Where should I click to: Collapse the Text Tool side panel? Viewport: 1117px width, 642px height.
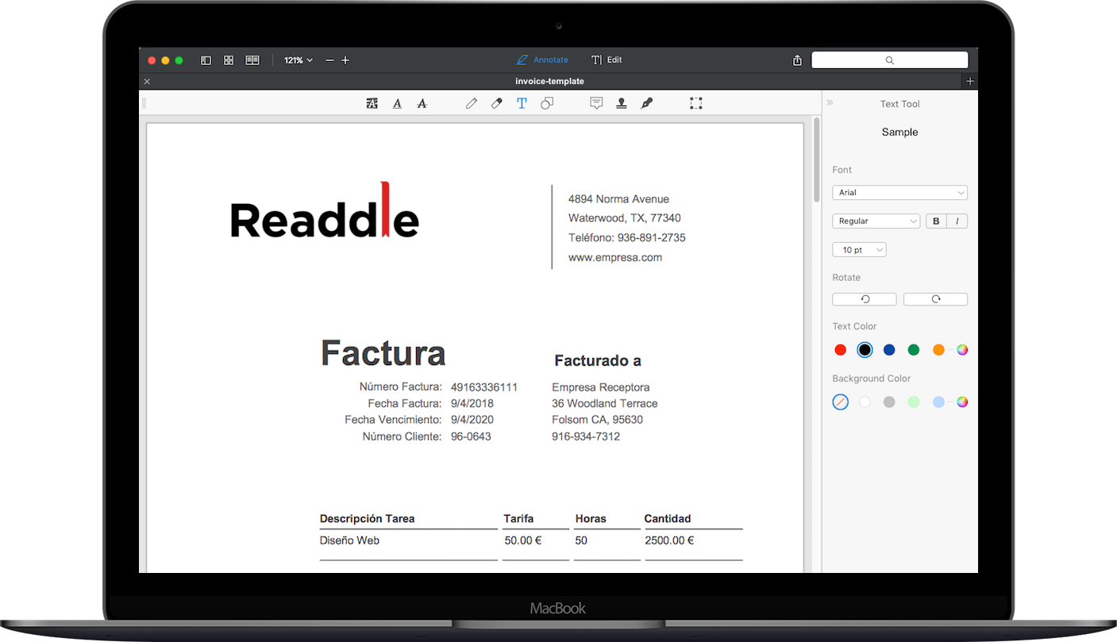[830, 103]
